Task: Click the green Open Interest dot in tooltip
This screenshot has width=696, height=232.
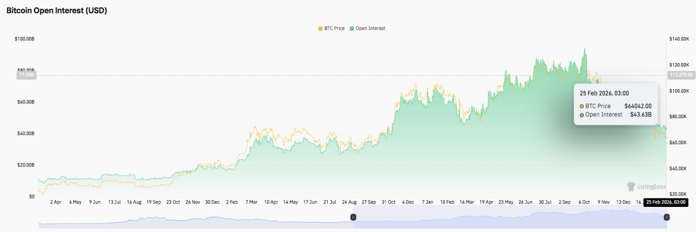Action: (582, 115)
